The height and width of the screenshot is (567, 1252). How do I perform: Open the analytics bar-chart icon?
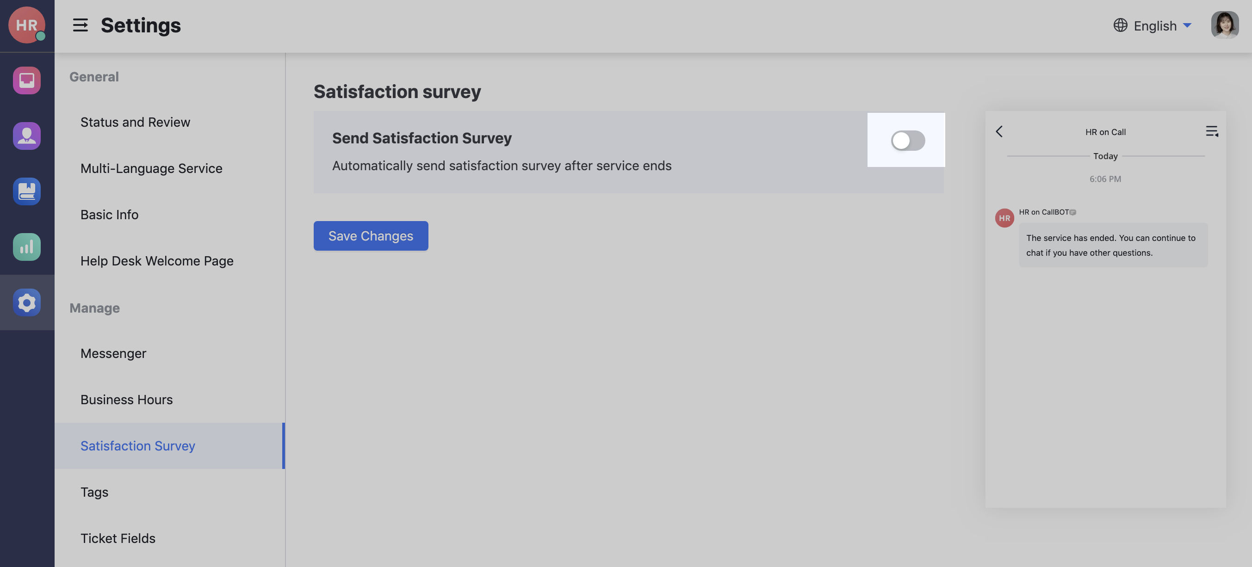click(x=27, y=247)
